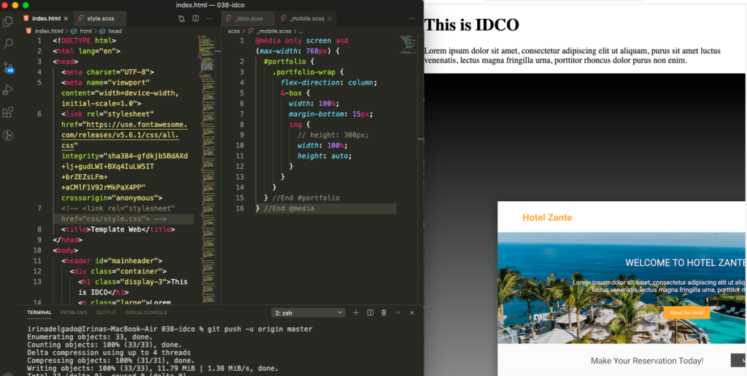Click the macOS green zoom window button
Image resolution: width=747 pixels, height=376 pixels.
pos(26,5)
